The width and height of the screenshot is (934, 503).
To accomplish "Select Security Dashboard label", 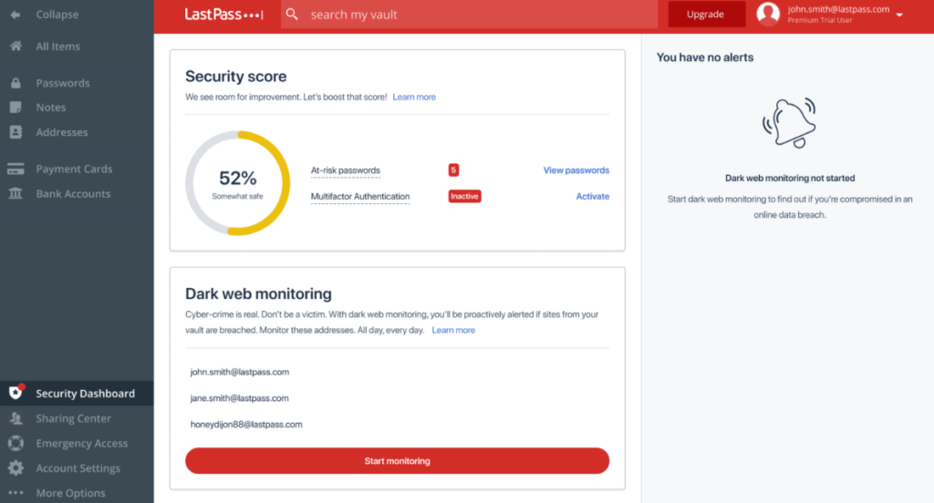I will click(85, 394).
